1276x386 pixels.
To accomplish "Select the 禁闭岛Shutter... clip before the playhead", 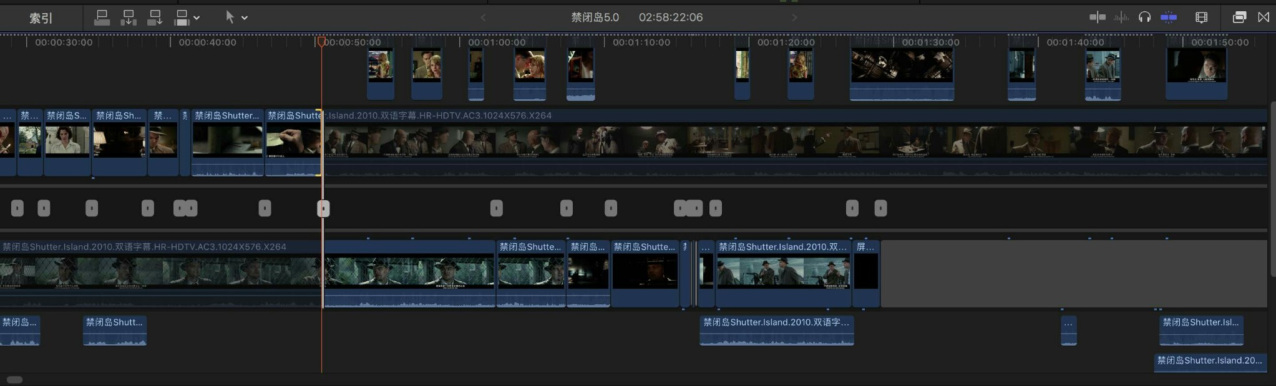I will [x=227, y=142].
